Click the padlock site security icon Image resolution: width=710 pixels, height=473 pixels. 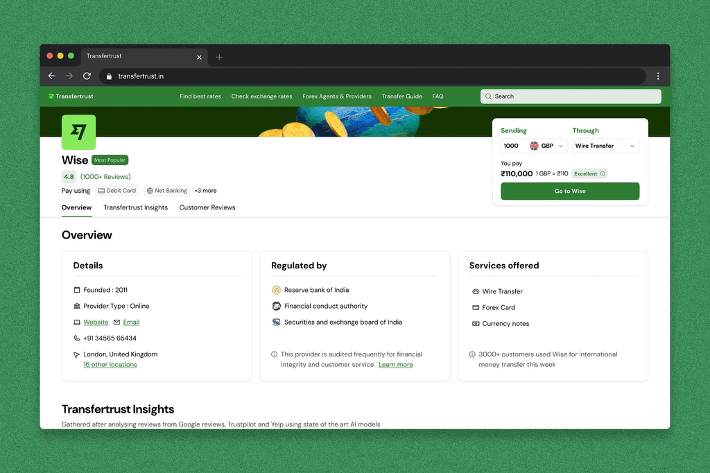[109, 76]
